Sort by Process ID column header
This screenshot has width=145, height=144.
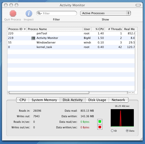[17, 29]
